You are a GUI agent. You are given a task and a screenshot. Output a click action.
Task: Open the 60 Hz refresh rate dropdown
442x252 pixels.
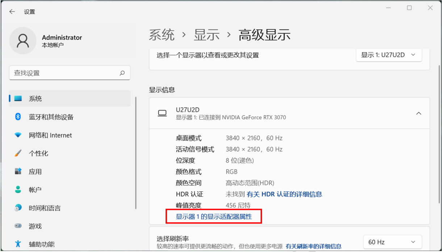[392, 242]
